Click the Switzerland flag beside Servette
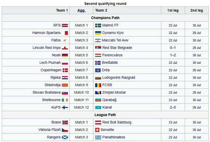Viewport: 210px width, 142px height. click(98, 130)
